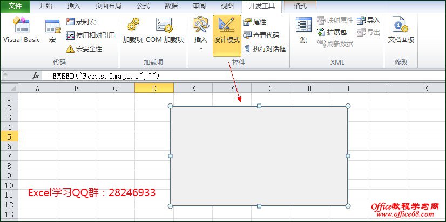This screenshot has height=222, width=446.
Task: Click the image control bottom-right corner handle
Action: [x=348, y=206]
